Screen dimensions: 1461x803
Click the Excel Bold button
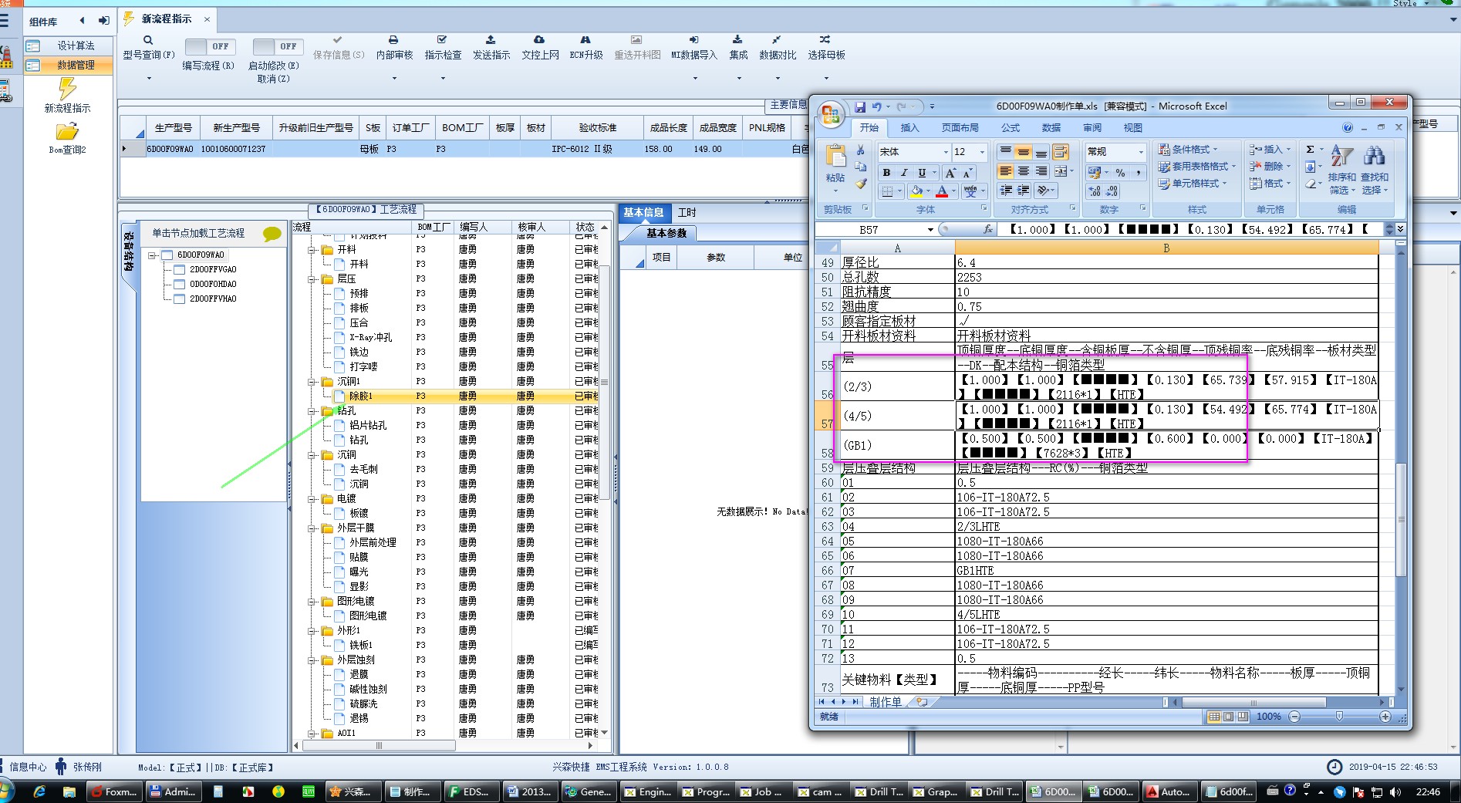click(x=886, y=173)
